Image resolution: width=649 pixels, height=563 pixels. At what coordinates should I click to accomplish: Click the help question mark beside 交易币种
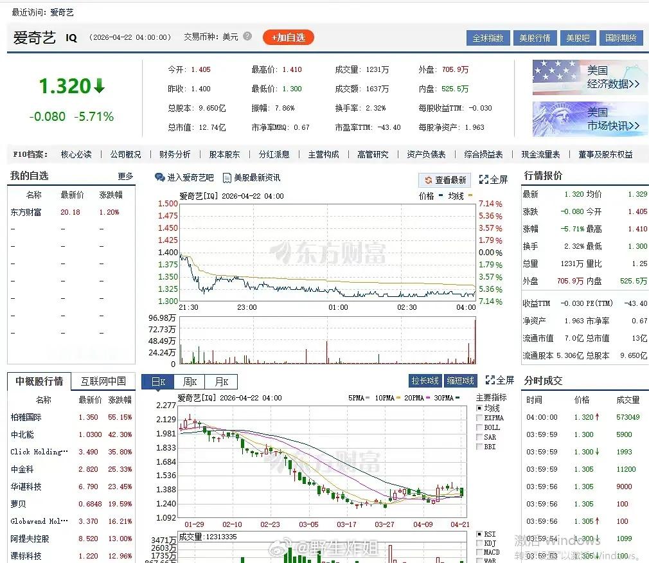(x=247, y=37)
